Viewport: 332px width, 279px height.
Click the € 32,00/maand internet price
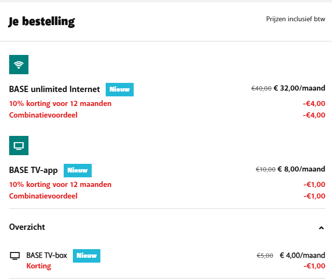click(299, 88)
